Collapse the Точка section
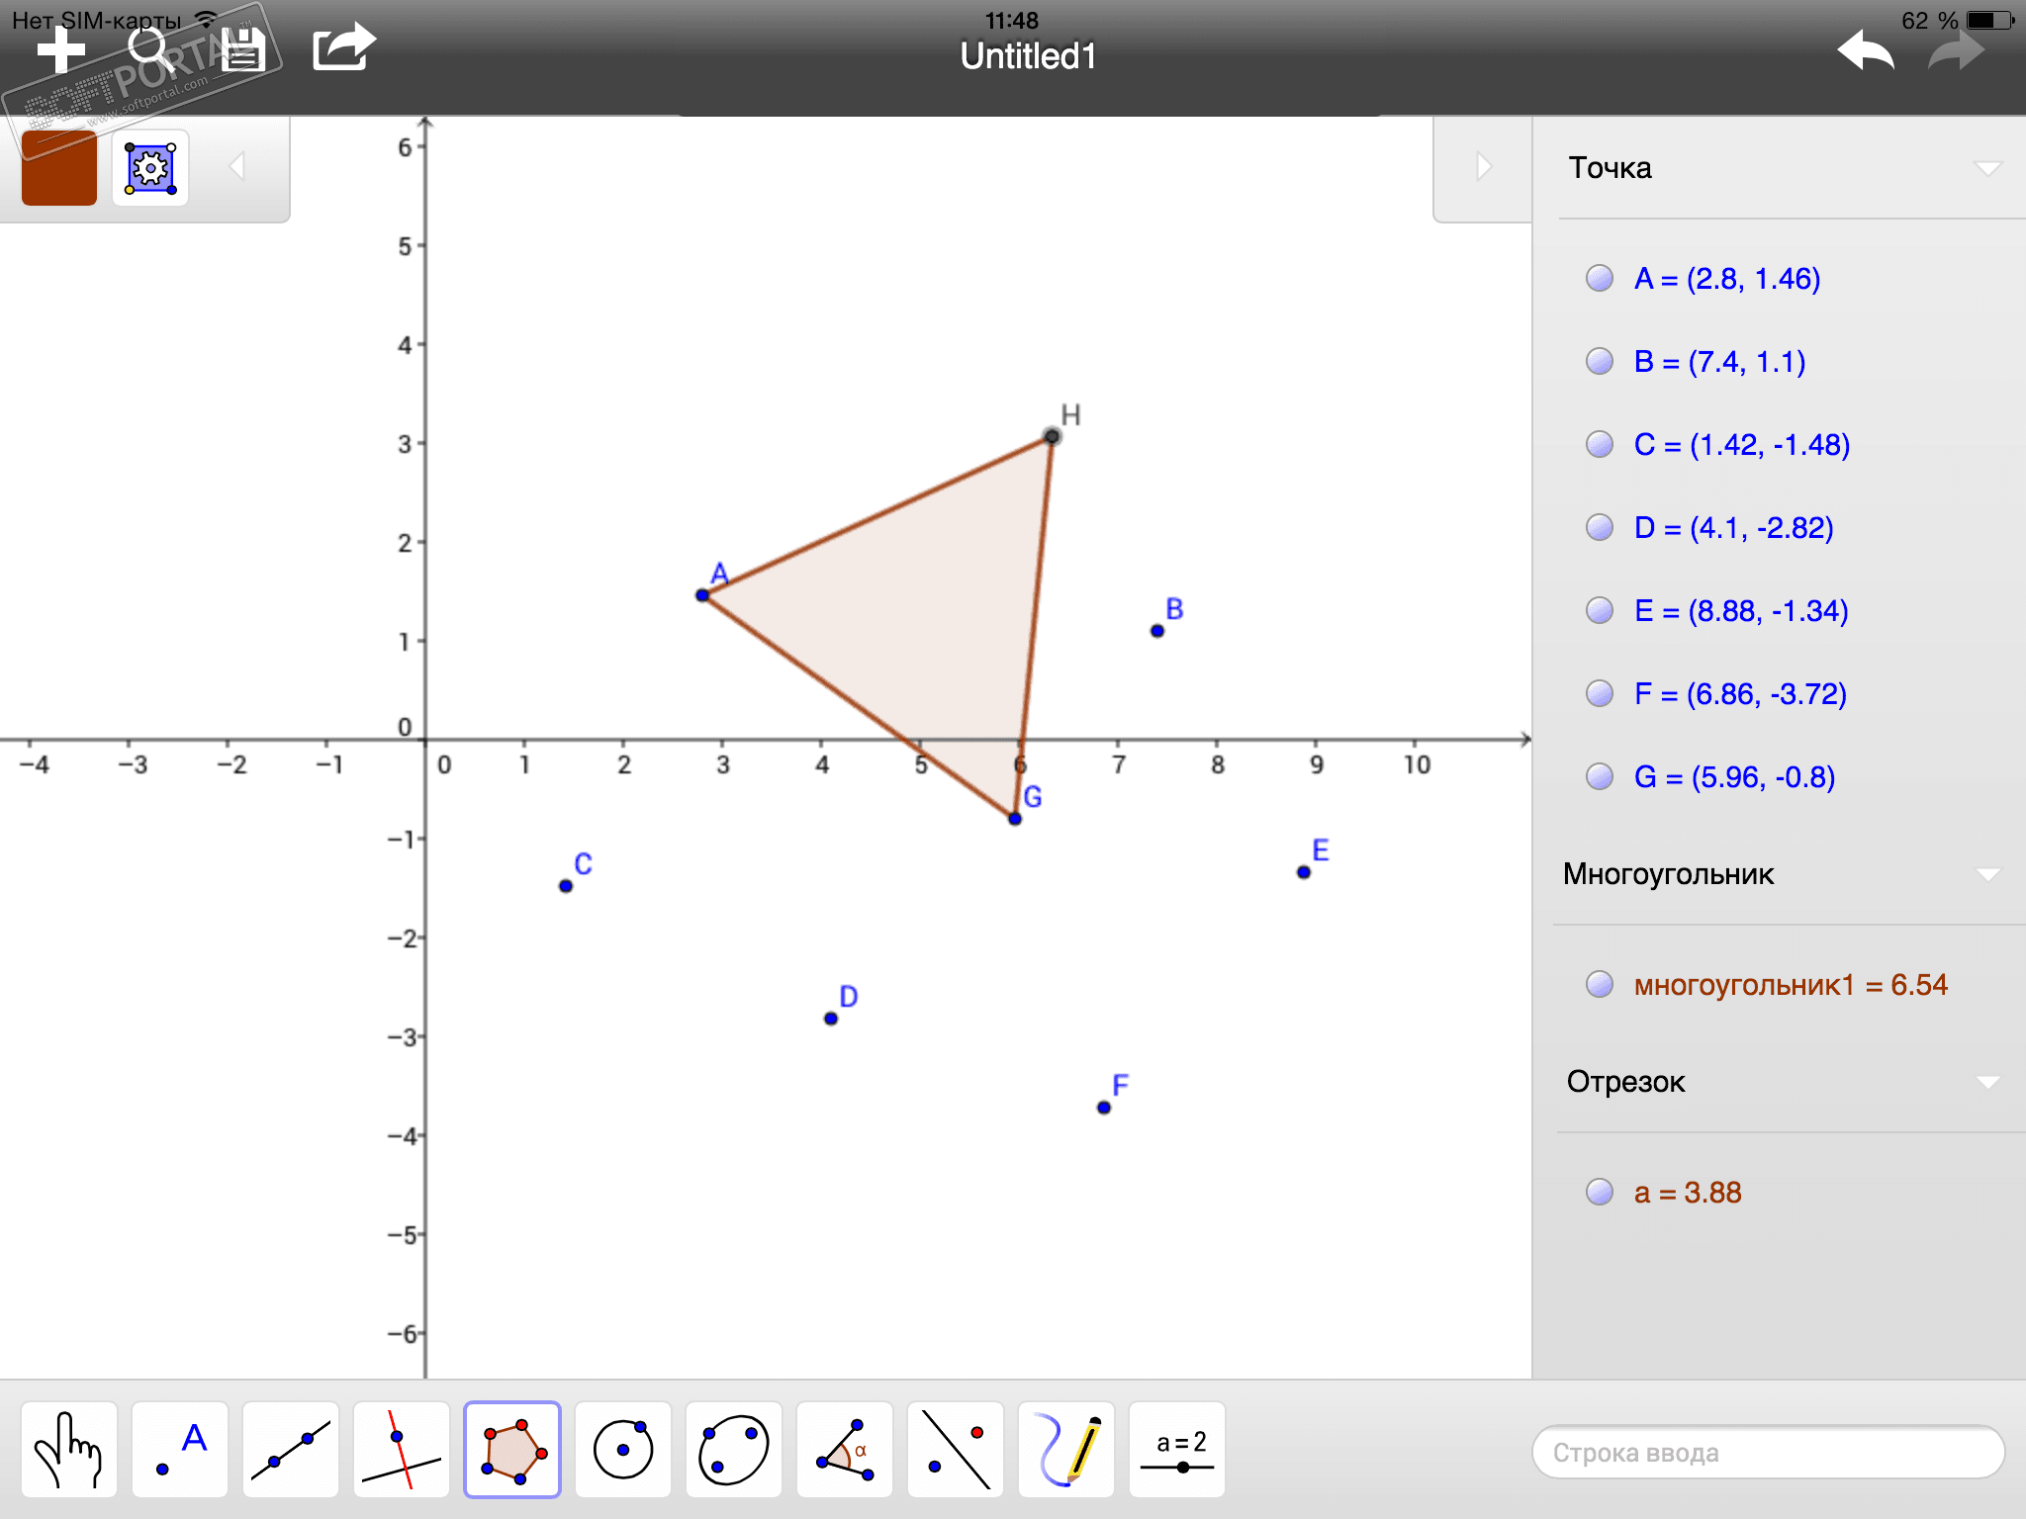This screenshot has width=2026, height=1519. (1988, 168)
